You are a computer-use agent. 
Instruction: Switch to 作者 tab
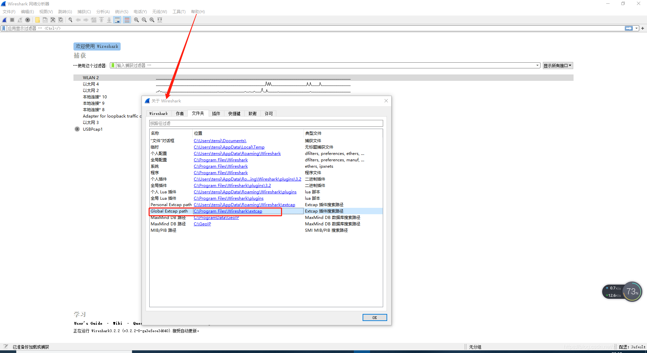180,114
